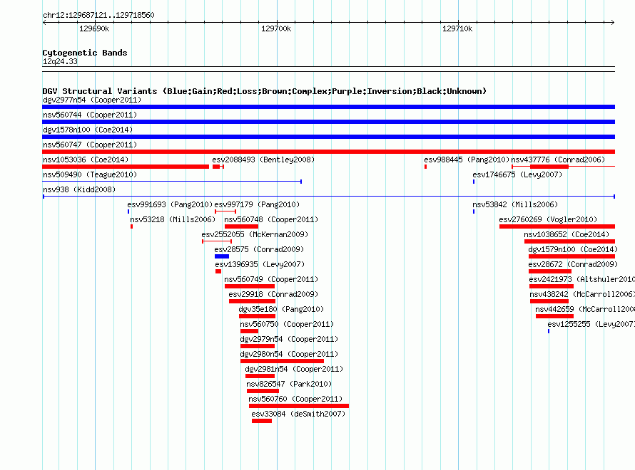Click the blue gain bar under esv28575
This screenshot has height=470, width=635.
tap(222, 256)
